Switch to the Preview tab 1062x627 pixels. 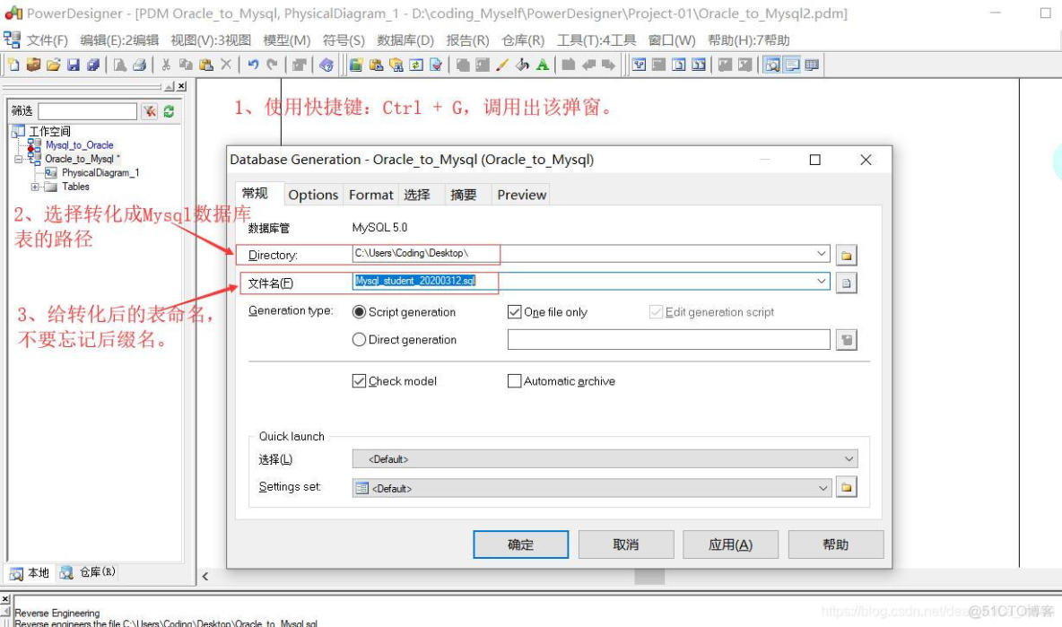point(521,195)
